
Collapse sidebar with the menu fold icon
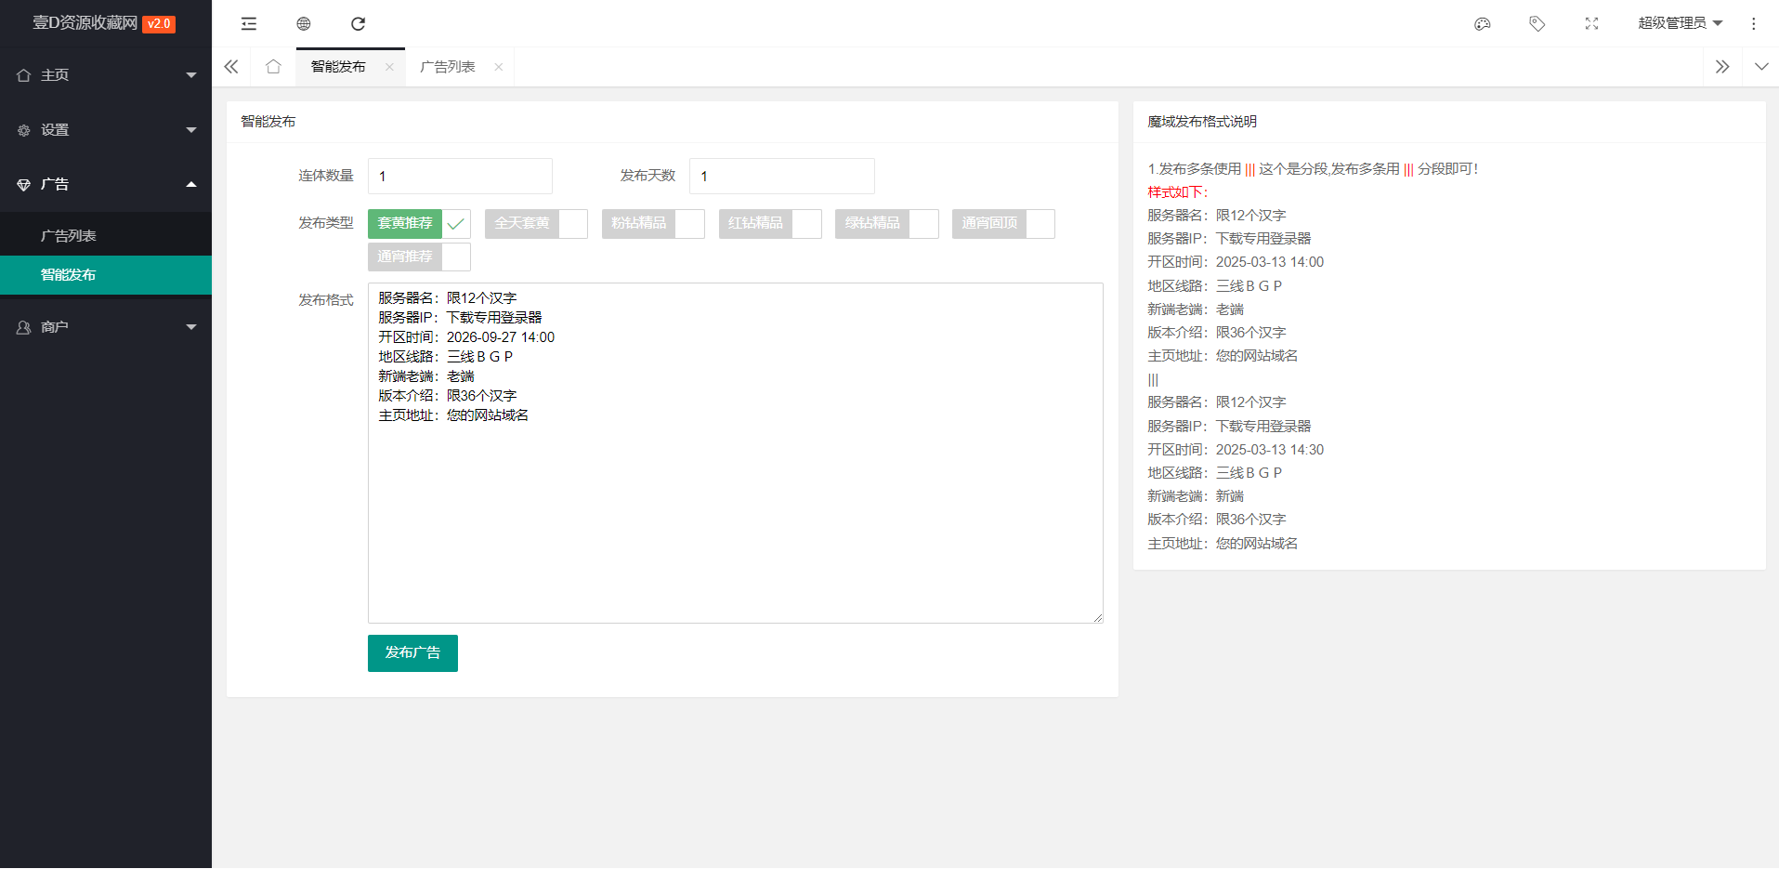(x=248, y=23)
